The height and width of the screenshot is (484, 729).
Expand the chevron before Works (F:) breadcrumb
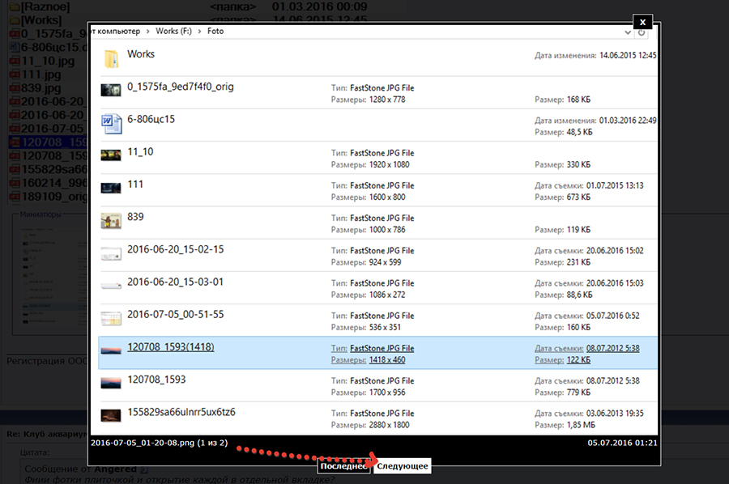pyautogui.click(x=147, y=32)
